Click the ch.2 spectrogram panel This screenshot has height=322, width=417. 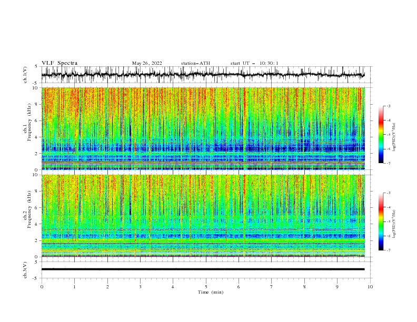[x=203, y=216]
